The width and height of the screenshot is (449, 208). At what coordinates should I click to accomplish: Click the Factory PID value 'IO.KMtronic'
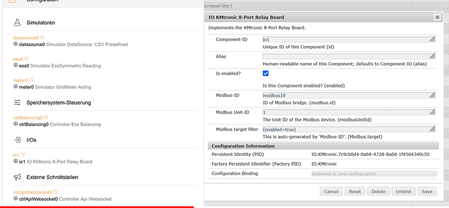(x=324, y=164)
